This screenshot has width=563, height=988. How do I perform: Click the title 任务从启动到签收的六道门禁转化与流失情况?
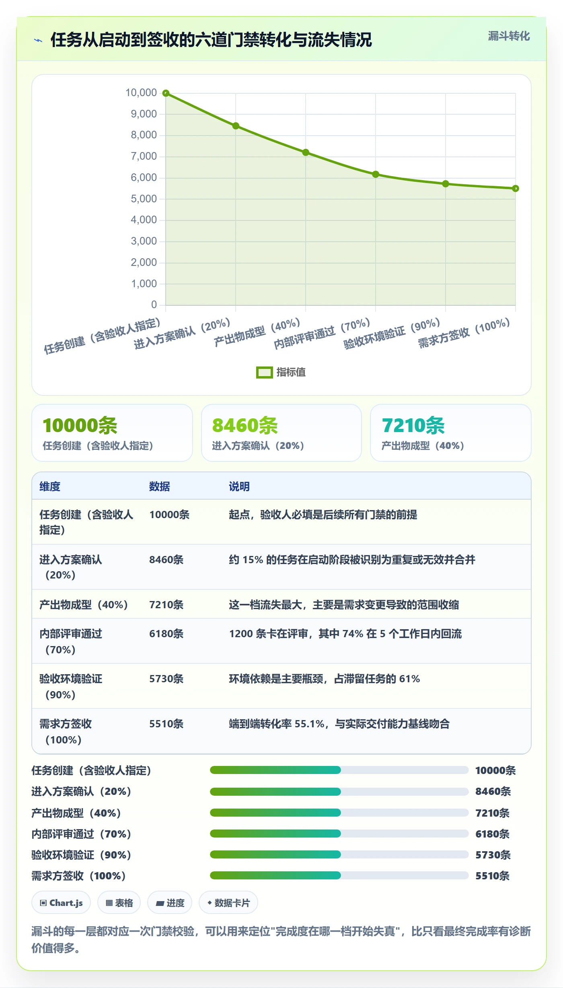[x=211, y=40]
